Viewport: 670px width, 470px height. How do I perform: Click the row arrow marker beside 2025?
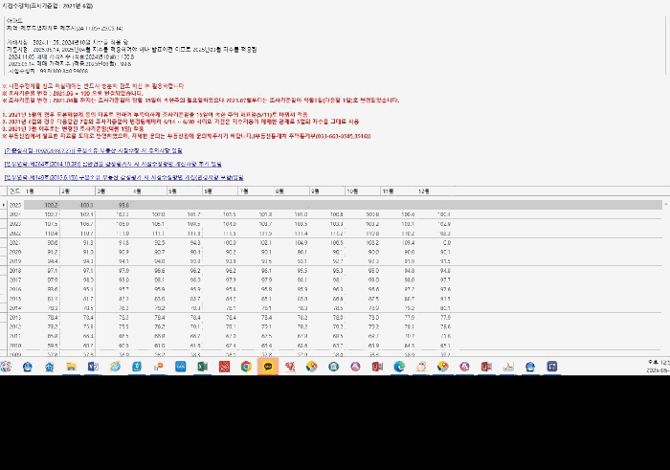point(4,205)
